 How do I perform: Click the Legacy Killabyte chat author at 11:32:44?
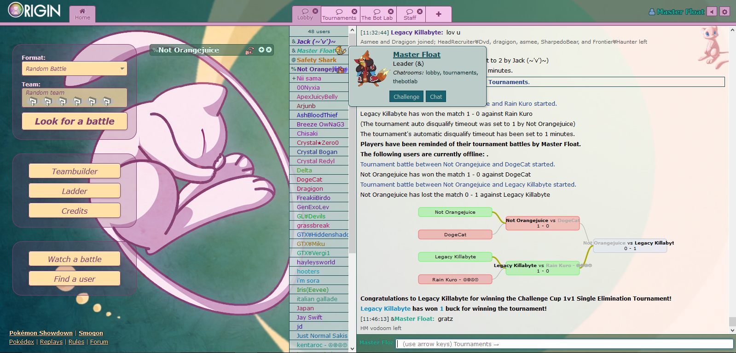[x=417, y=32]
